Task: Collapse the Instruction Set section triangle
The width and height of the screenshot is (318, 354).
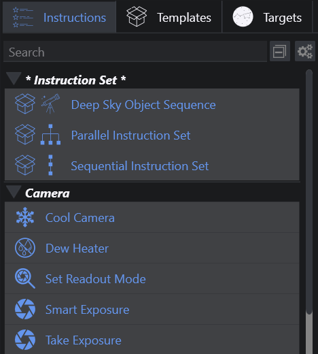Action: click(x=14, y=78)
